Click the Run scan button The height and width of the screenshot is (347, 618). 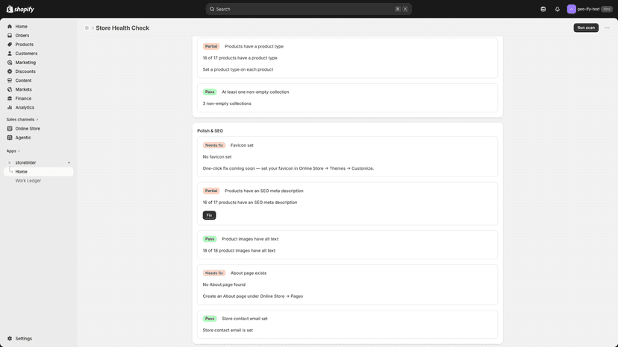[586, 28]
